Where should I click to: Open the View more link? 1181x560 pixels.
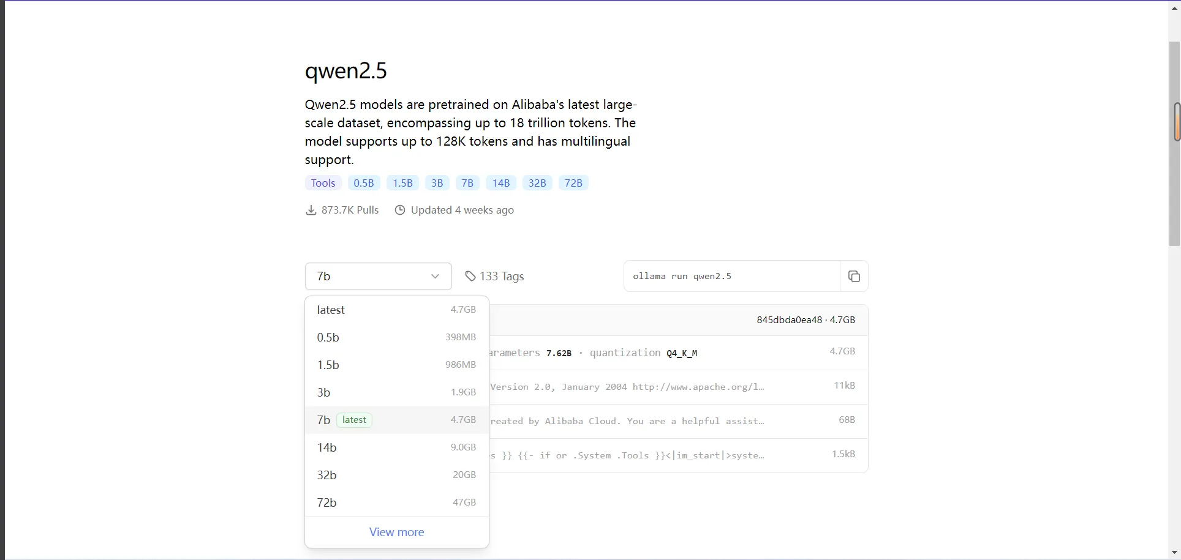[396, 532]
